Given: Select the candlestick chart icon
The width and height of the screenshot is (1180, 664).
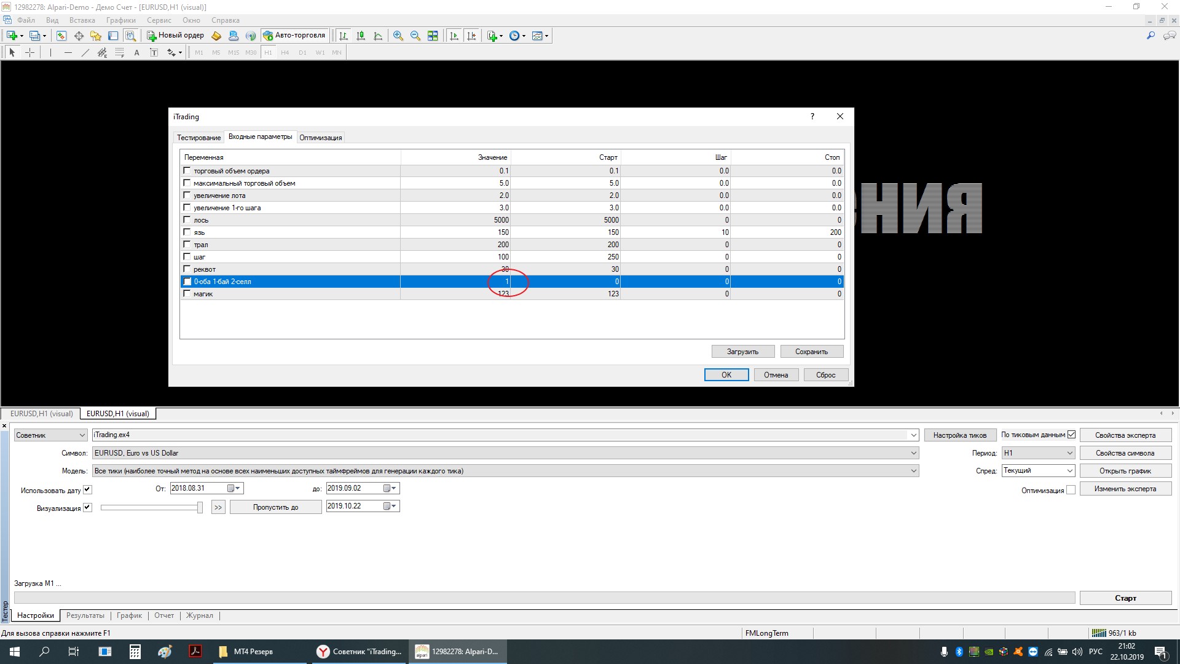Looking at the screenshot, I should (x=361, y=36).
